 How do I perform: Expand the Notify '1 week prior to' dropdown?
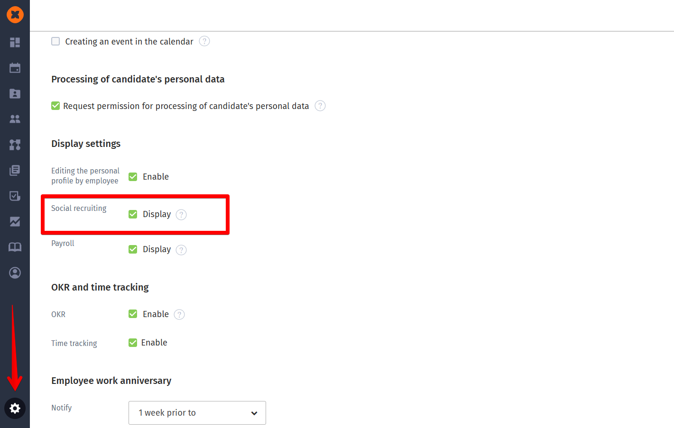197,413
